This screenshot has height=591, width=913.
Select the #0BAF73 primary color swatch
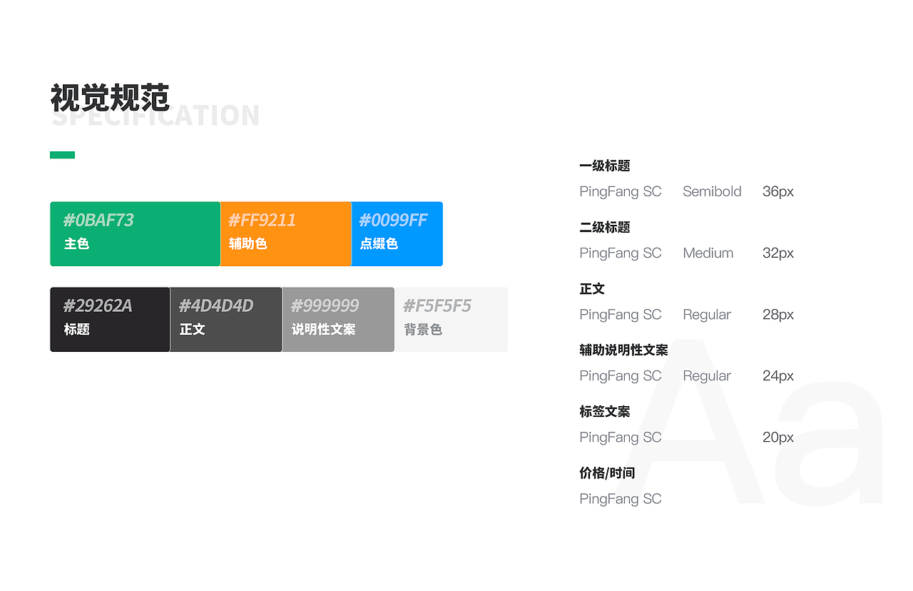coord(135,233)
